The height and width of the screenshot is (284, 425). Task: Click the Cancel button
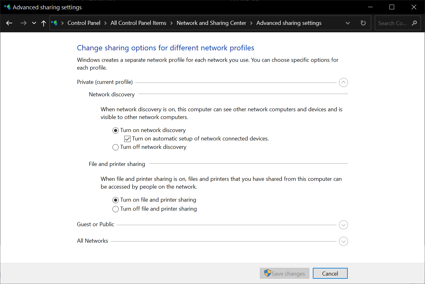coord(330,273)
